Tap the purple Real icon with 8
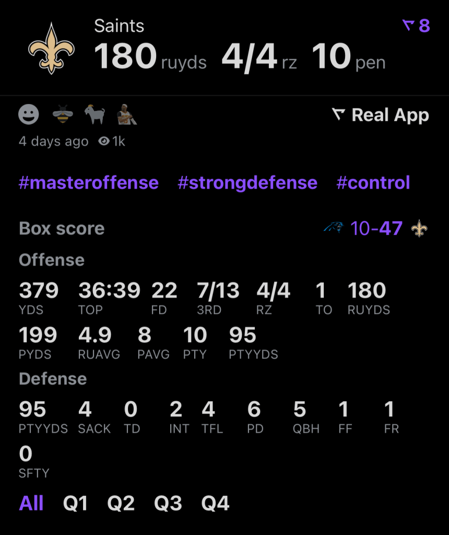This screenshot has width=449, height=535. click(416, 25)
